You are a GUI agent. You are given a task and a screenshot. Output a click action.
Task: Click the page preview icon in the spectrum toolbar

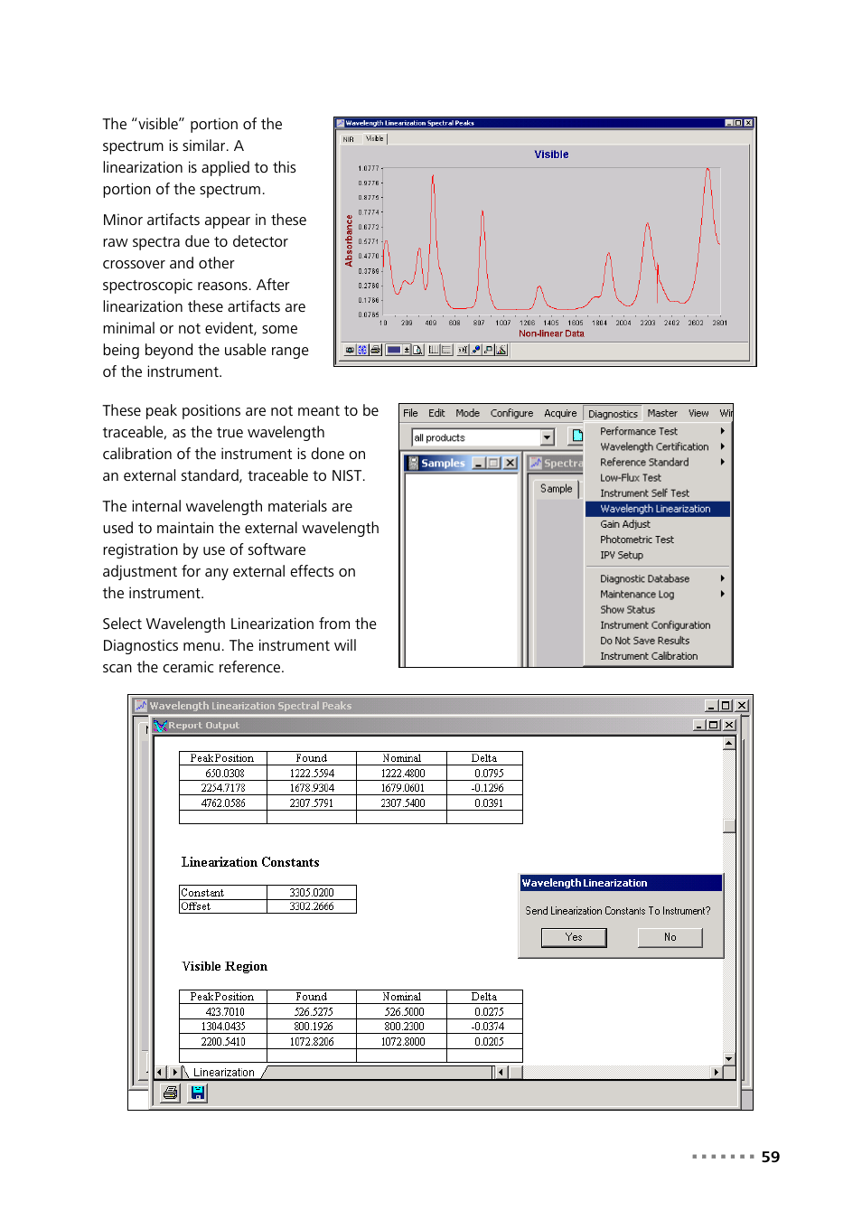click(417, 350)
